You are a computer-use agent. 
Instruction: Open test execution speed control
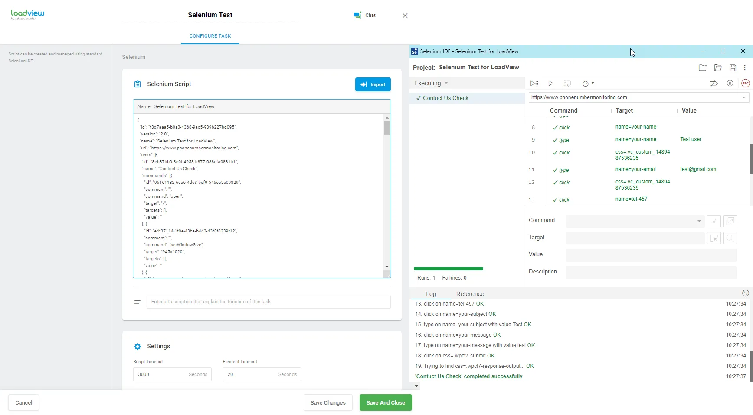(x=588, y=83)
